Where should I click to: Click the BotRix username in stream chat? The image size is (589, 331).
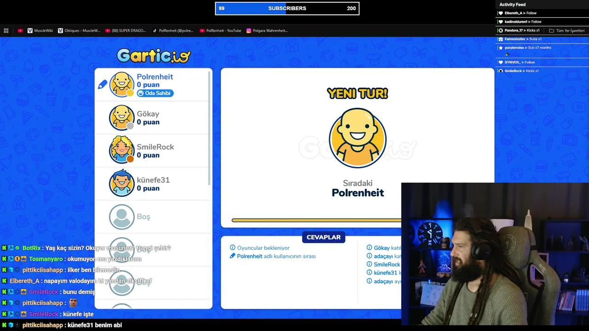coord(31,248)
